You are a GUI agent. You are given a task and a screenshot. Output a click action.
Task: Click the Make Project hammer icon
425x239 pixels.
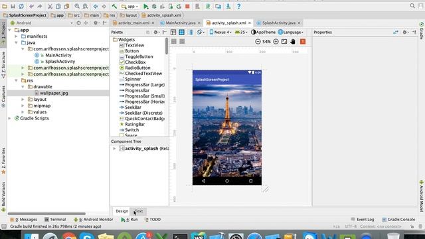pos(114,6)
